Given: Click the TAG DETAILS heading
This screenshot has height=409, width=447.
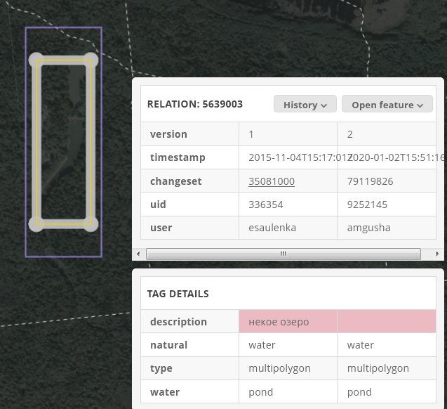Looking at the screenshot, I should tap(178, 294).
